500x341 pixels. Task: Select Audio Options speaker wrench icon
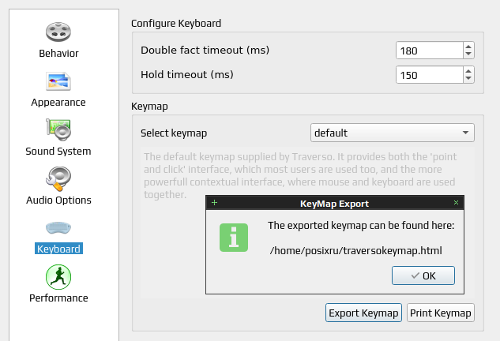58,178
